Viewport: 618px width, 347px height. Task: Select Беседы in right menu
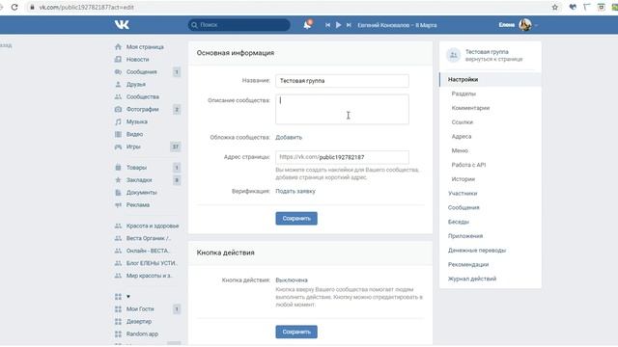coord(459,222)
